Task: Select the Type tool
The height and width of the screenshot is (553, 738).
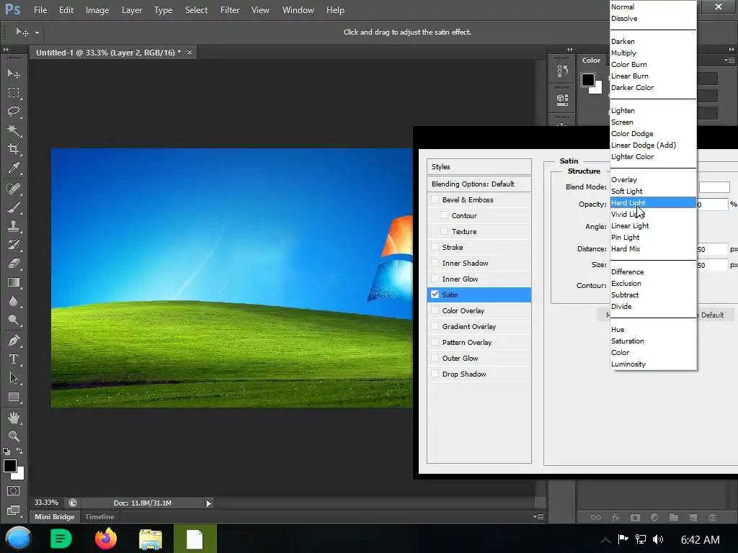Action: (x=14, y=359)
